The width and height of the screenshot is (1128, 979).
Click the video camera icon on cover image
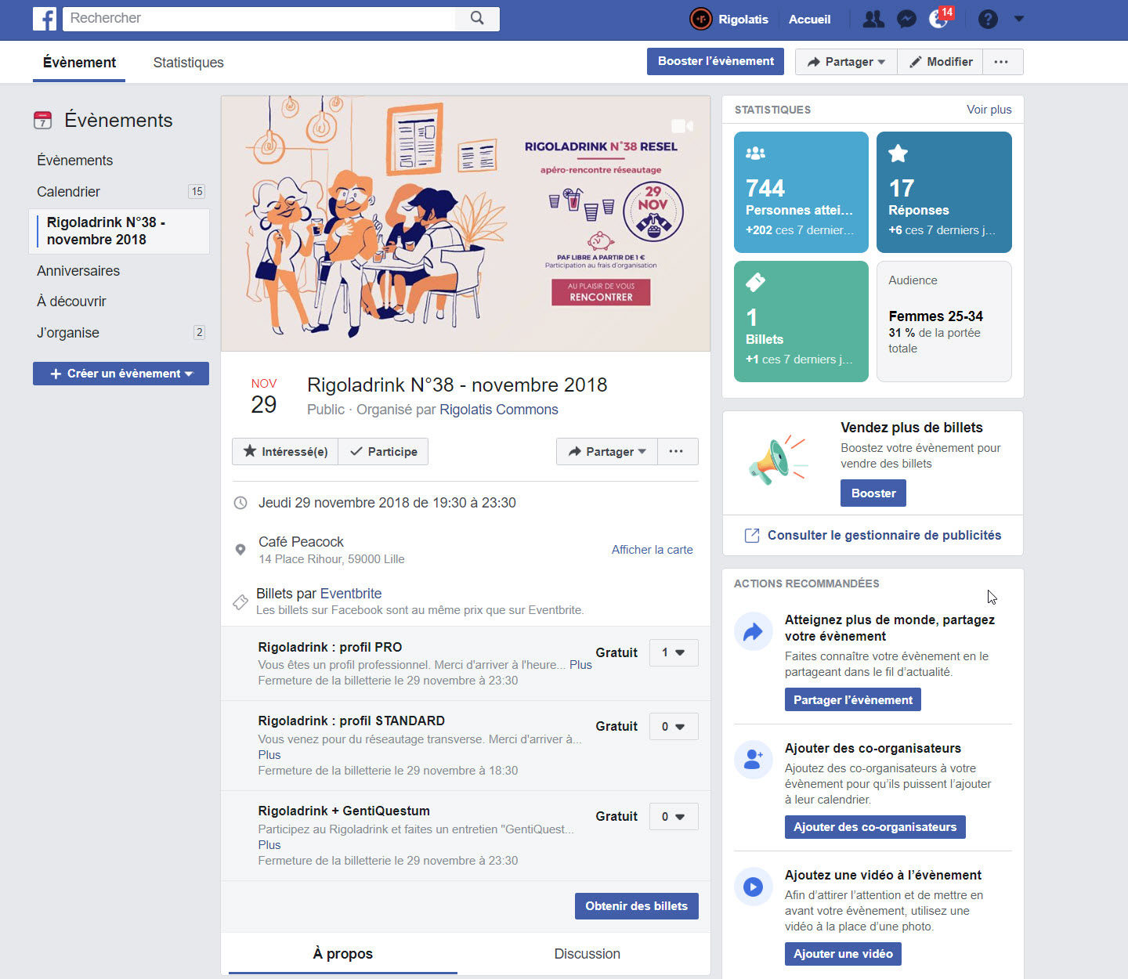(x=681, y=126)
